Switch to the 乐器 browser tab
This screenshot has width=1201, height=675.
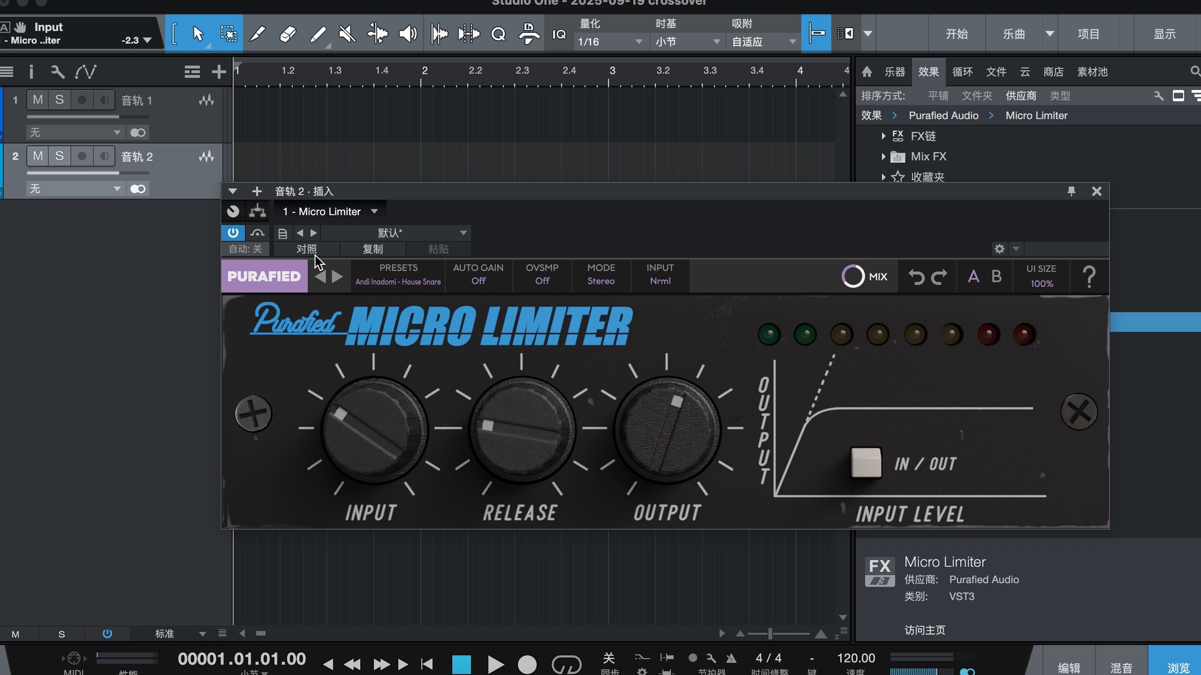pyautogui.click(x=894, y=72)
